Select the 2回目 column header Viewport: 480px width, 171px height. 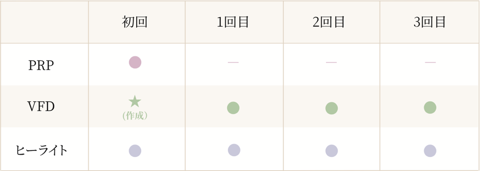[x=329, y=22]
